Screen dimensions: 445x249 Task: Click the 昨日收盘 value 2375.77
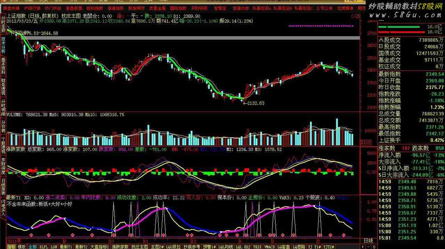435,87
